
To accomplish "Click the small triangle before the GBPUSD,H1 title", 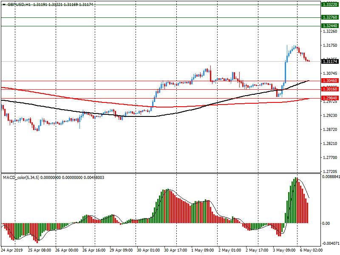I will [x=4, y=4].
